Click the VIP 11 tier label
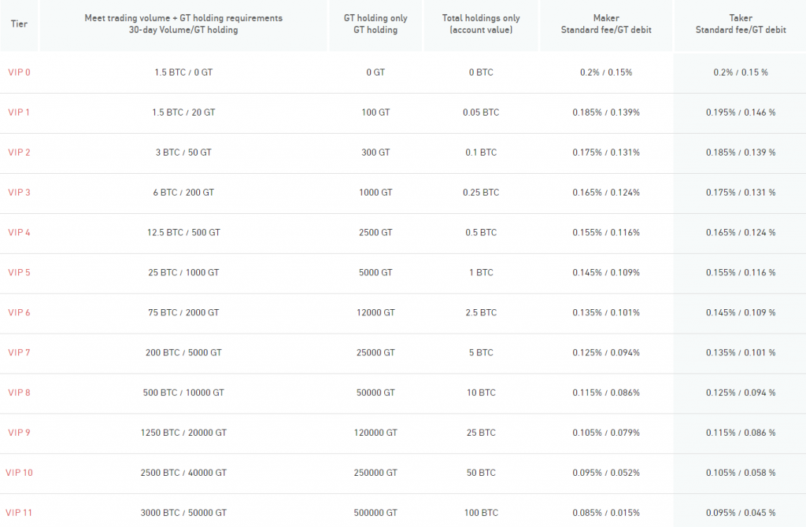Viewport: 806px width, 527px height. tap(19, 513)
